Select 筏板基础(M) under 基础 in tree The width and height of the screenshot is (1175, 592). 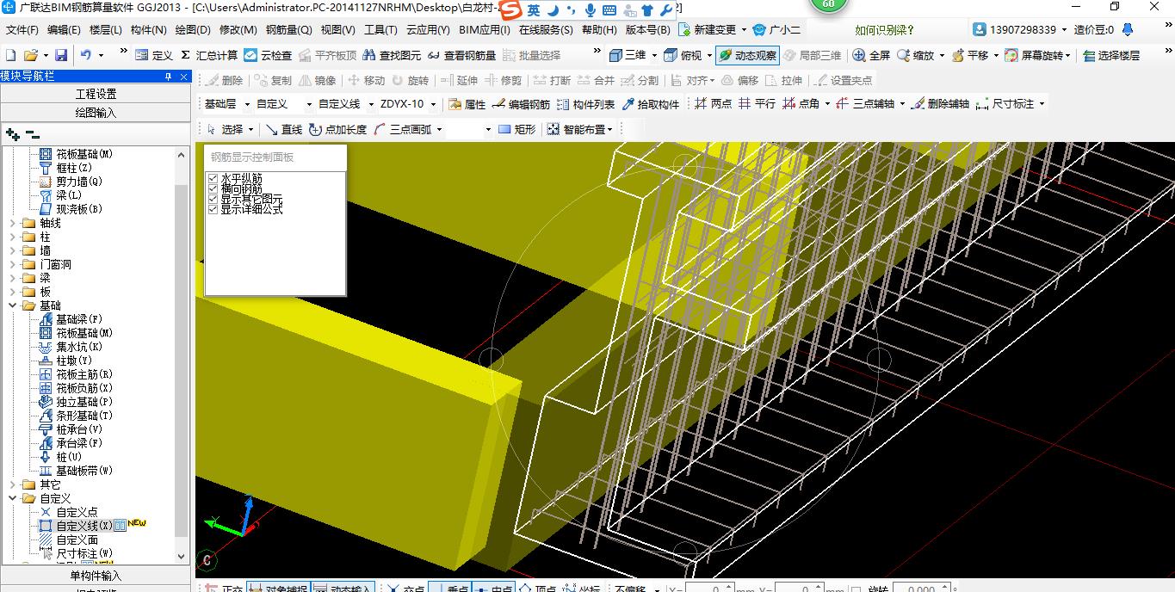[77, 333]
